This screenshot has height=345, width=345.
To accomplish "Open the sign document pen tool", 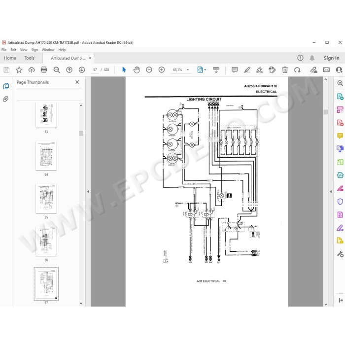I will click(x=260, y=70).
